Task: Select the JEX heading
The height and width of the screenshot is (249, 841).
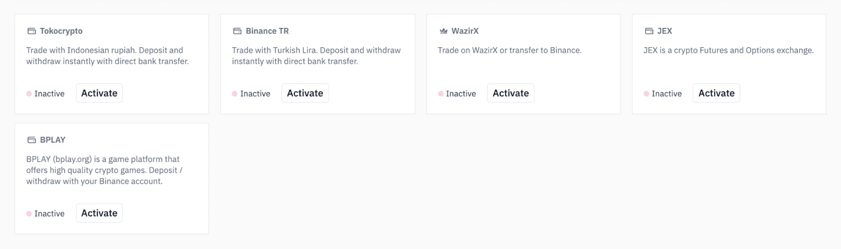Action: (664, 31)
